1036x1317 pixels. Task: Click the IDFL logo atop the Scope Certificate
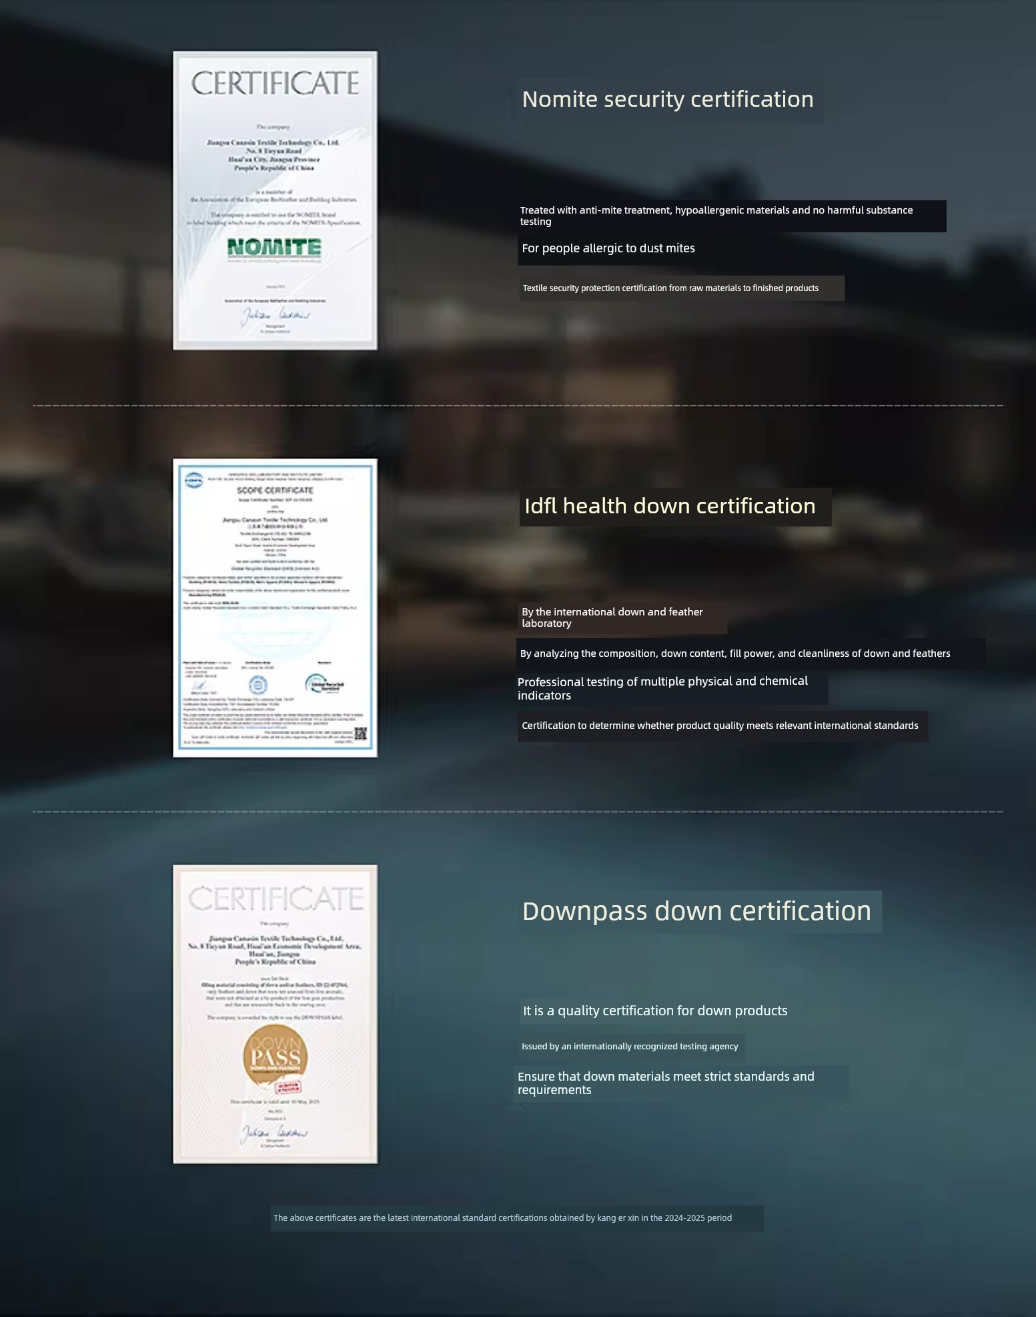click(x=194, y=480)
